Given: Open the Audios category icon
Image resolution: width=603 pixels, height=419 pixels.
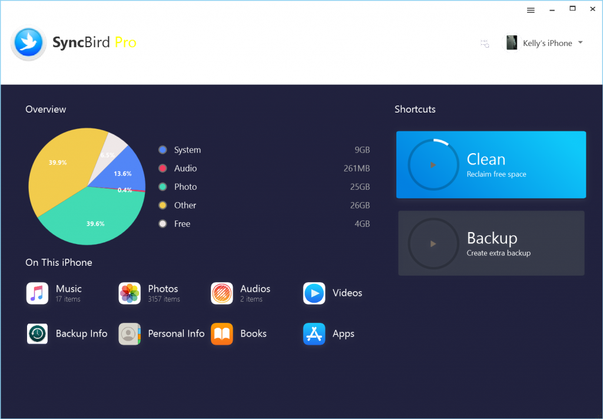Looking at the screenshot, I should tap(222, 293).
